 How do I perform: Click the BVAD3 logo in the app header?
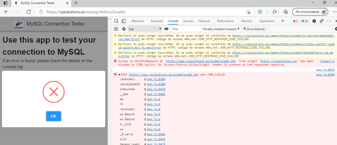(19, 24)
